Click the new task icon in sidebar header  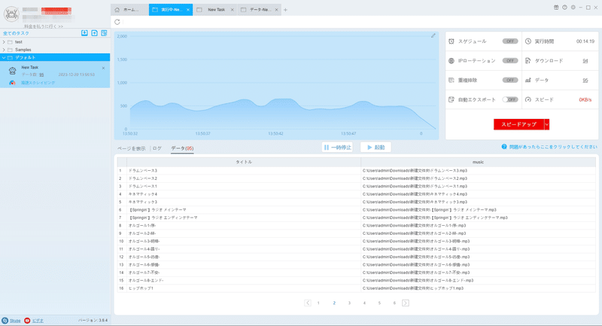[95, 33]
